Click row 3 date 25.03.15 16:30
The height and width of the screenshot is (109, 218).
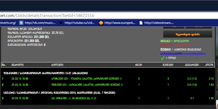tap(20, 98)
